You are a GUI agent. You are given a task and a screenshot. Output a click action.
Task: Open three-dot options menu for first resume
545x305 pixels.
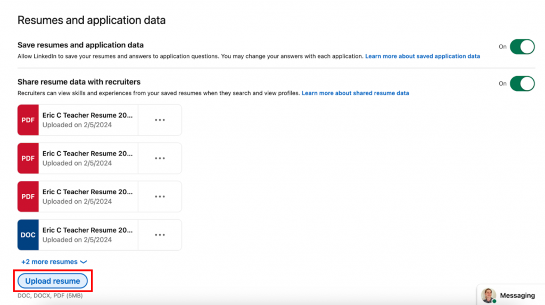pyautogui.click(x=160, y=120)
